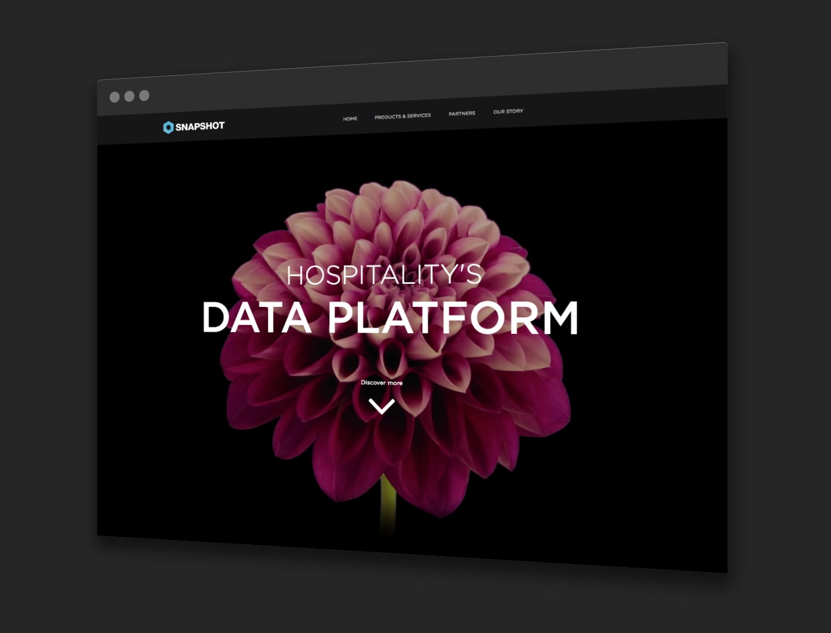This screenshot has width=831, height=633.
Task: Open the Our Story page
Action: coord(508,111)
